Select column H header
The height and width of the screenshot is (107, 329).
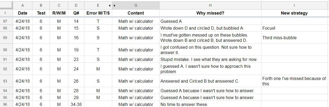pyautogui.click(x=210, y=5)
